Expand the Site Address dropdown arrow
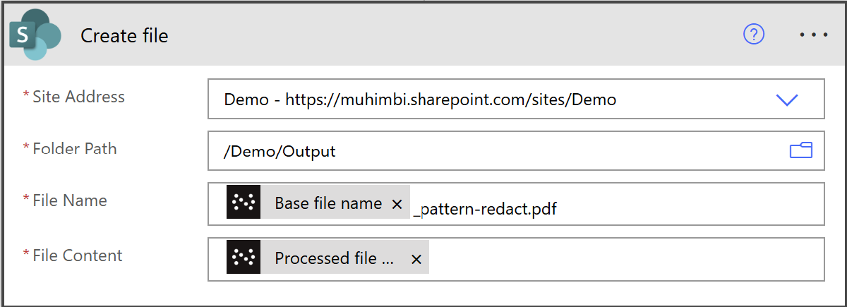 pos(786,100)
